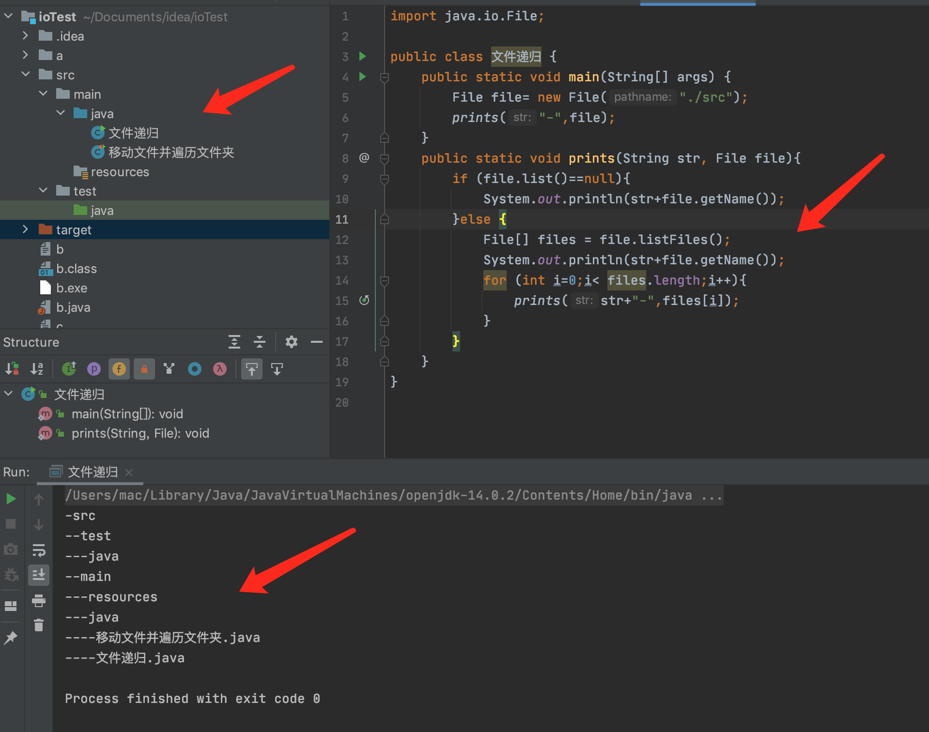This screenshot has width=929, height=732.
Task: Click the camera dump threads icon
Action: pos(11,549)
